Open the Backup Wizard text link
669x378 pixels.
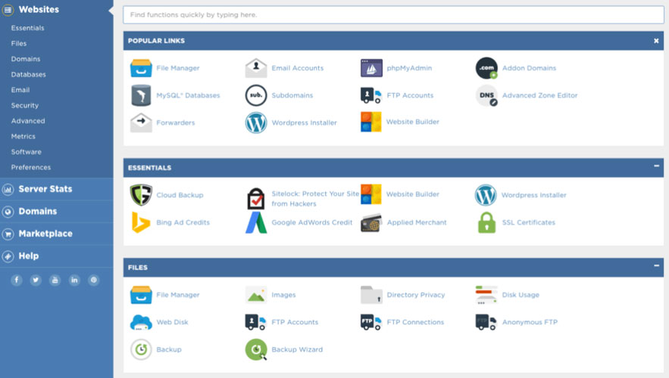click(298, 349)
